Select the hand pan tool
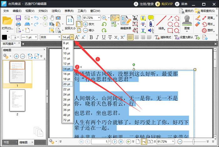219x147 pixels. (x=52, y=18)
